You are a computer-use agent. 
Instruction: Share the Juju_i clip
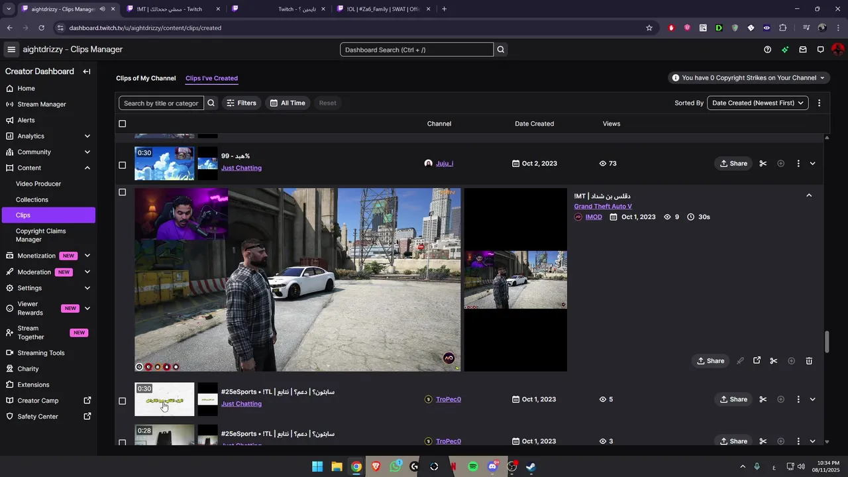tap(733, 164)
